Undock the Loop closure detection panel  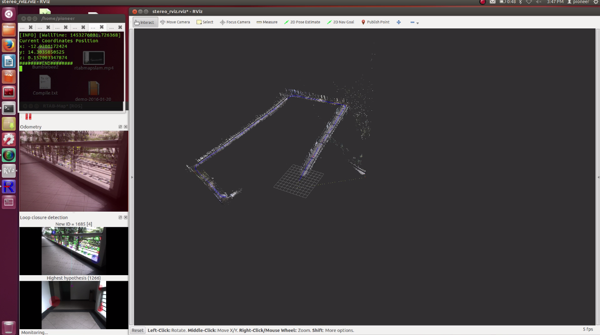pos(120,217)
